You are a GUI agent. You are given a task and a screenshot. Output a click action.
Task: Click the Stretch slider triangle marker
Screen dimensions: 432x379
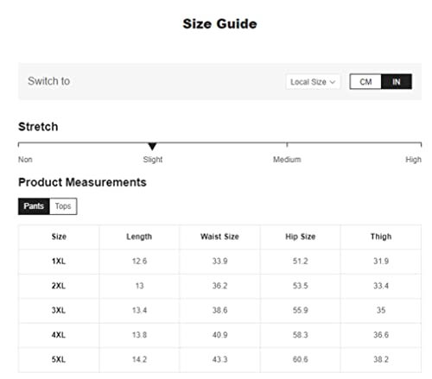[x=152, y=146]
